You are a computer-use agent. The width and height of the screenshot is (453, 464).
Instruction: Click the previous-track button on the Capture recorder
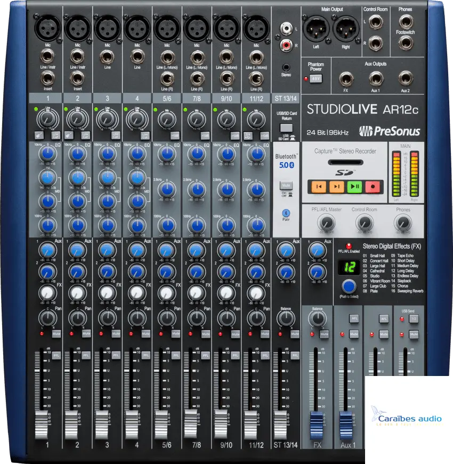(319, 187)
